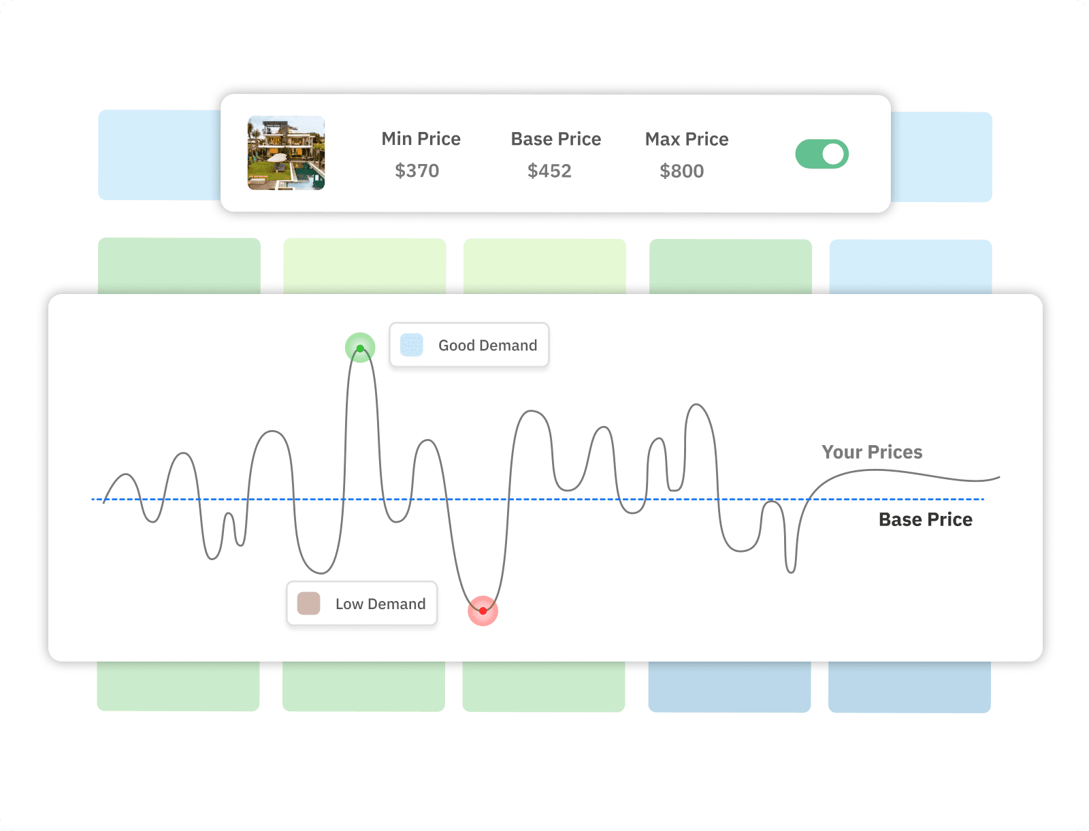Click the Low Demand brown swatch
This screenshot has width=1089, height=831.
click(309, 604)
